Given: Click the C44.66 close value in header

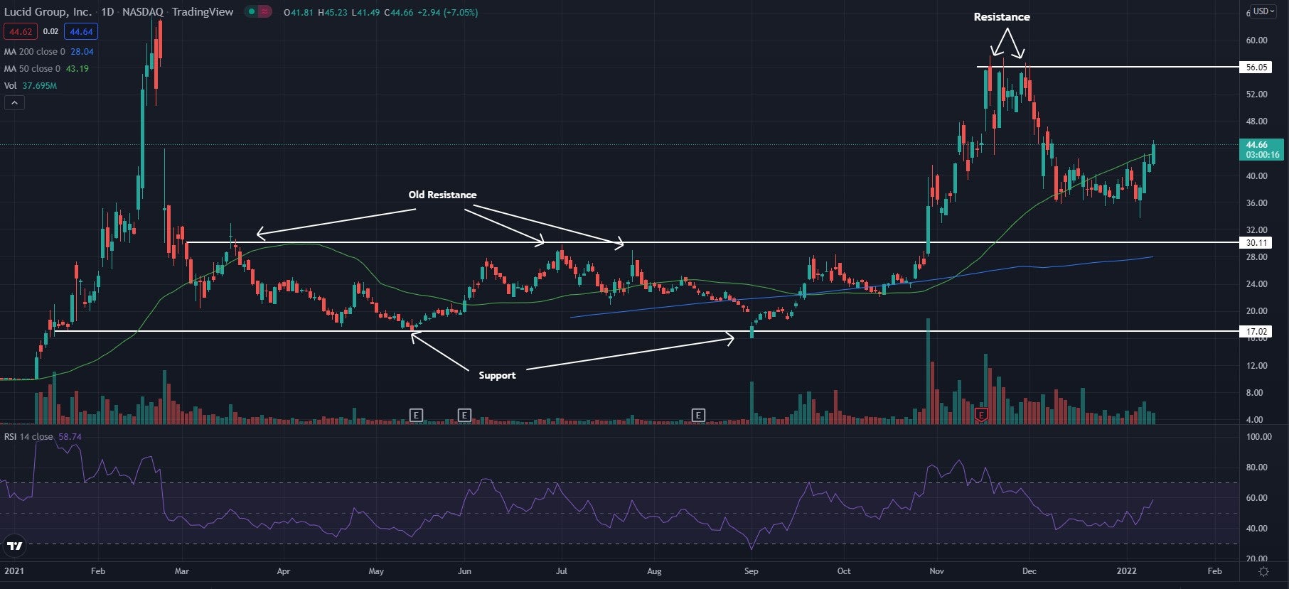Looking at the screenshot, I should pyautogui.click(x=398, y=13).
